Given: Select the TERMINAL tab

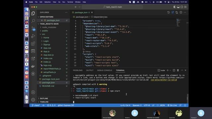Looking at the screenshot, I should [120, 70].
